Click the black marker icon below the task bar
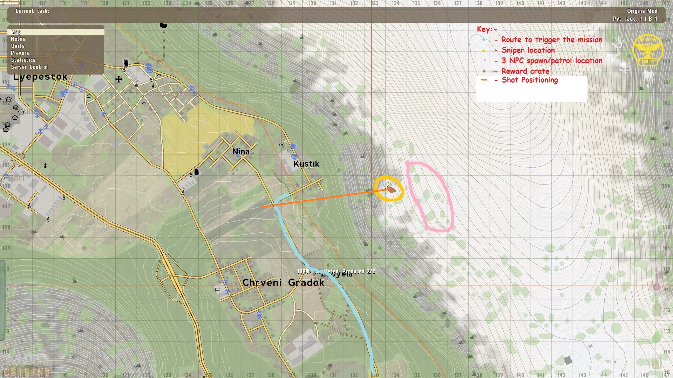The width and height of the screenshot is (673, 378). (163, 25)
